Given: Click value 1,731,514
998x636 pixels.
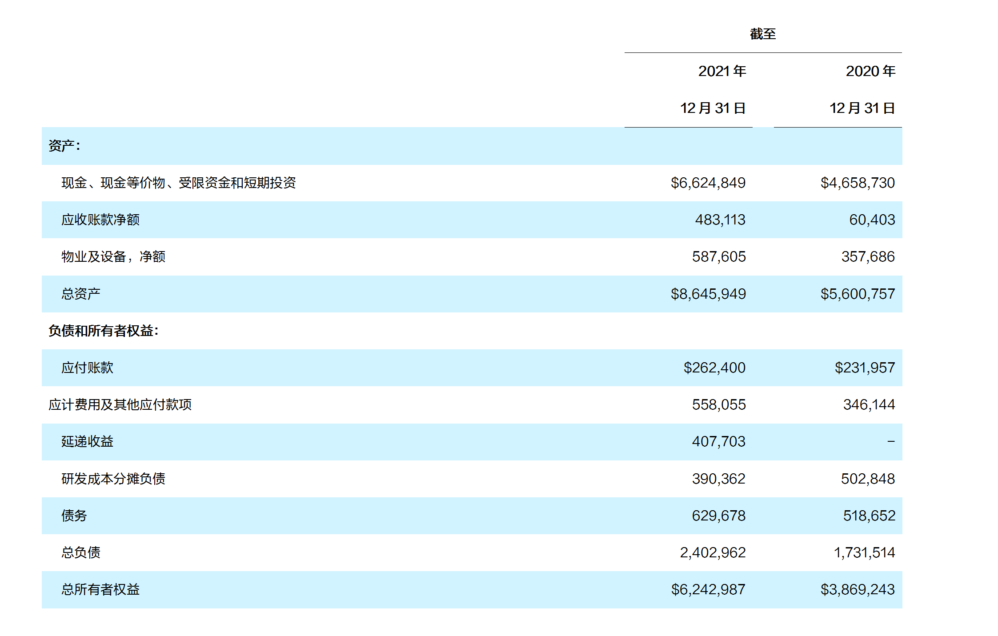Looking at the screenshot, I should tap(864, 552).
